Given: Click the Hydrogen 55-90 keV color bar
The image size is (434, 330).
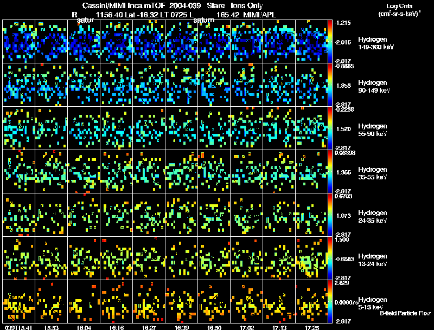Looking at the screenshot, I should [330, 128].
